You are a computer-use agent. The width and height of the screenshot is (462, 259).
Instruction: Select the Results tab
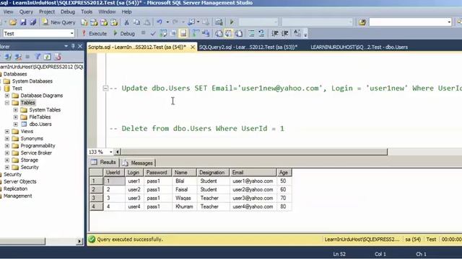(x=104, y=163)
